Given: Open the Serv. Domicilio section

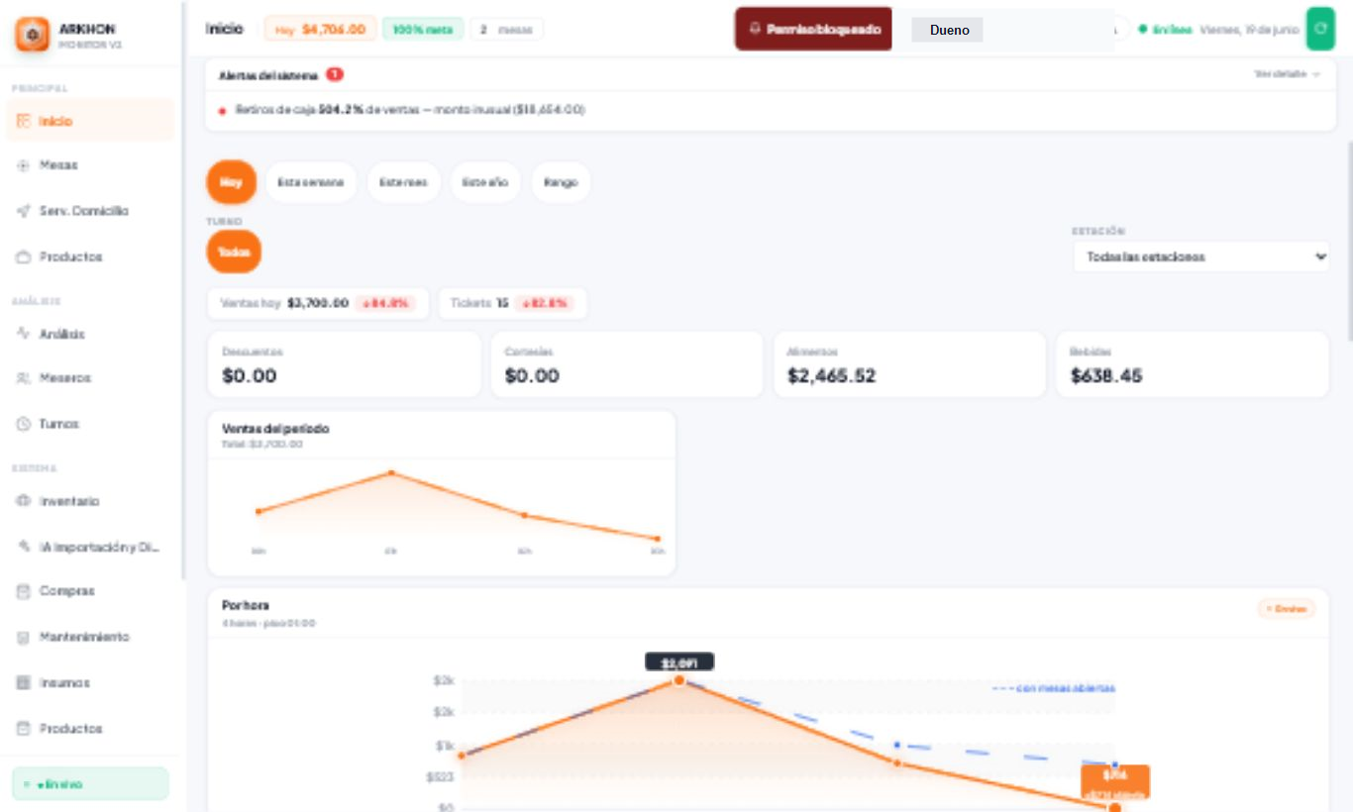Looking at the screenshot, I should pos(91,211).
